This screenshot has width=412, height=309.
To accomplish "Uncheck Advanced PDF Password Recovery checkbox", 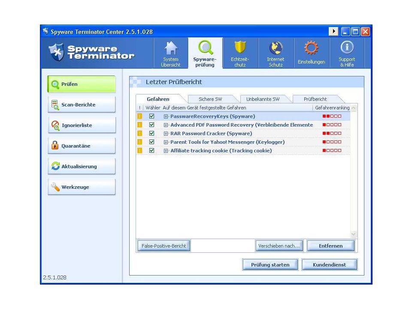I will [151, 125].
